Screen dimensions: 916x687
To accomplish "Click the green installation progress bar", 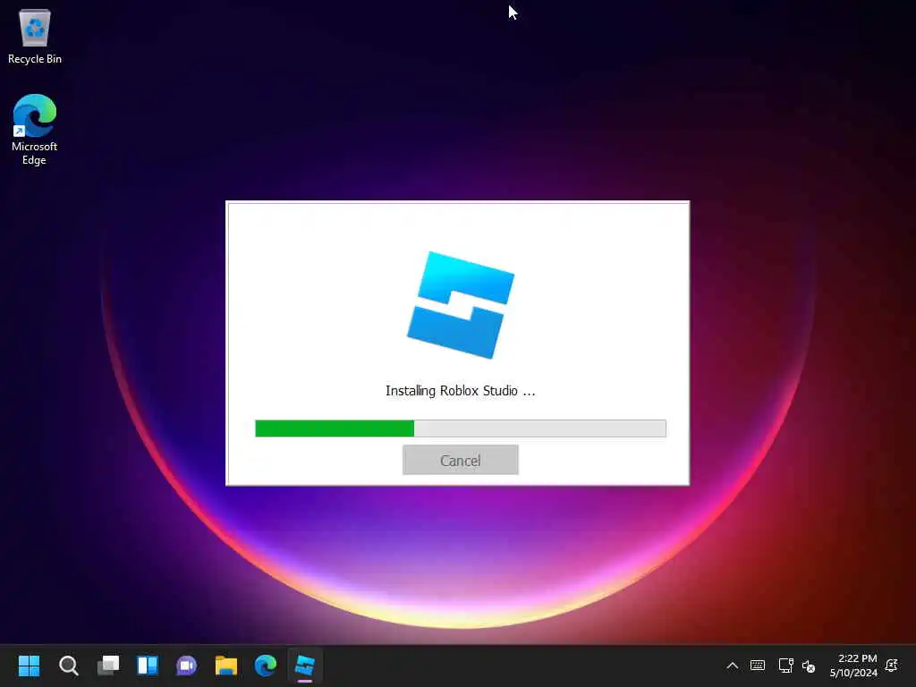I will [x=461, y=428].
